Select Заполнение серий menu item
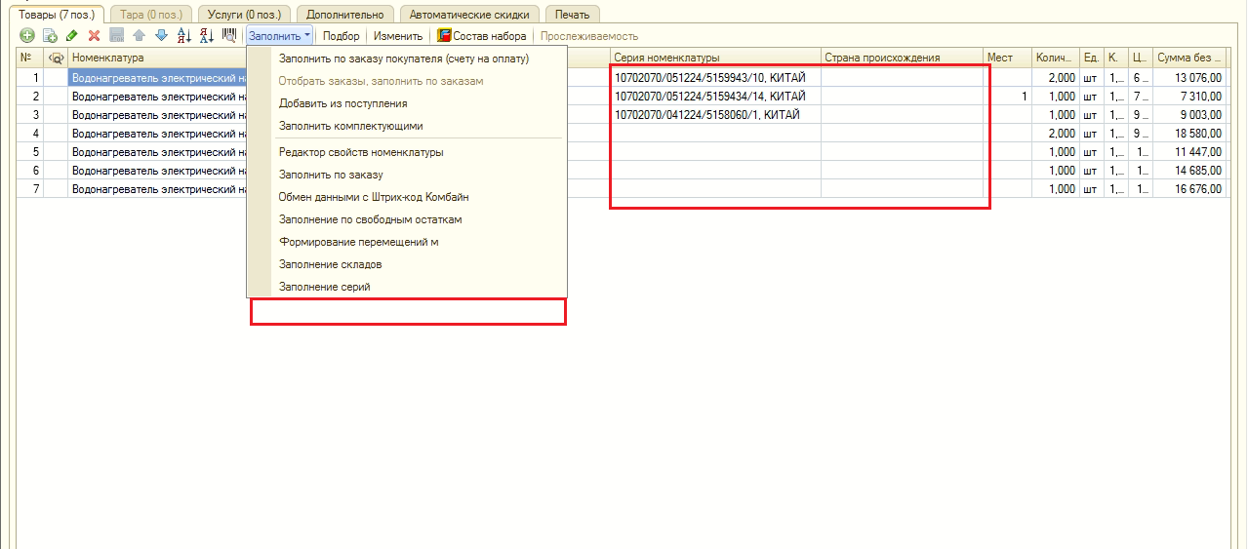Screen dimensions: 1248x549 [x=324, y=287]
